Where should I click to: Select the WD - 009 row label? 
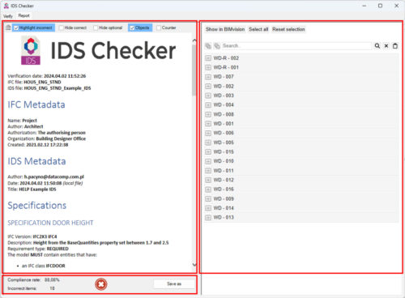tap(224, 199)
